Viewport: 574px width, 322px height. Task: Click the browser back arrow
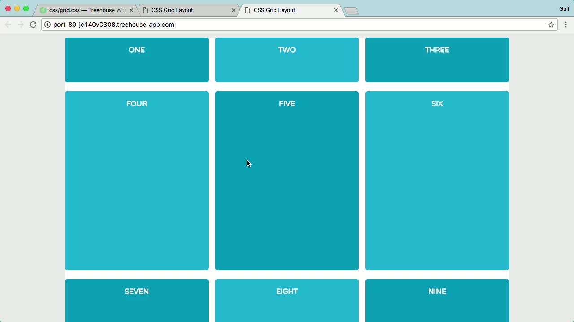[8, 25]
